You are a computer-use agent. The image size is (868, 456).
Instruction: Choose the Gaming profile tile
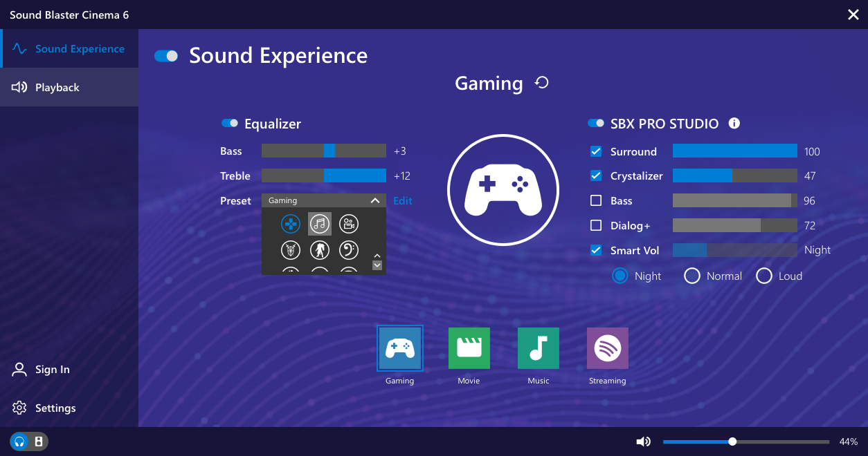click(400, 348)
